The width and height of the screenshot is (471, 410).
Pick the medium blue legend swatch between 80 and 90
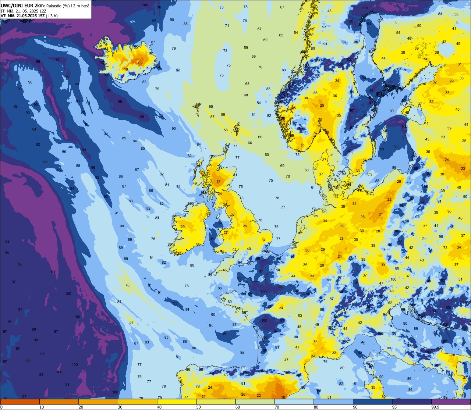pos(333,402)
